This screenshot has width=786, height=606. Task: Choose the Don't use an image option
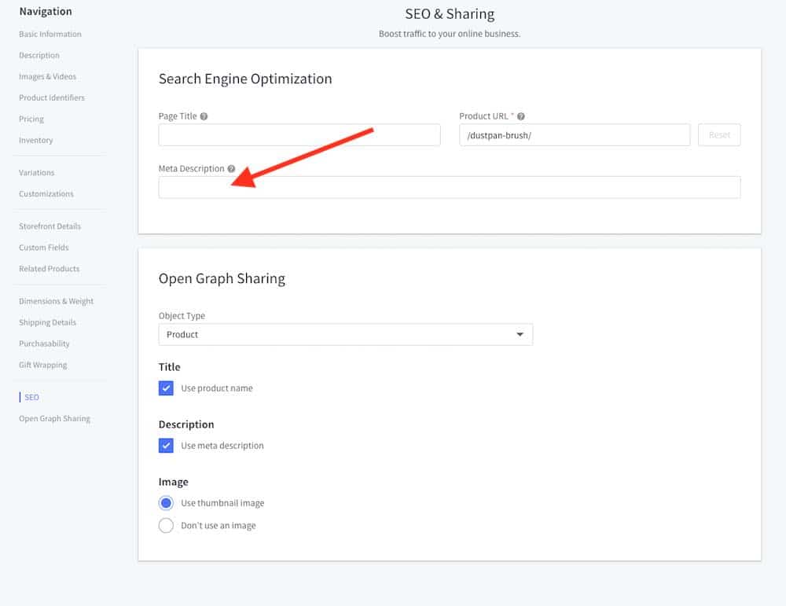pyautogui.click(x=166, y=526)
